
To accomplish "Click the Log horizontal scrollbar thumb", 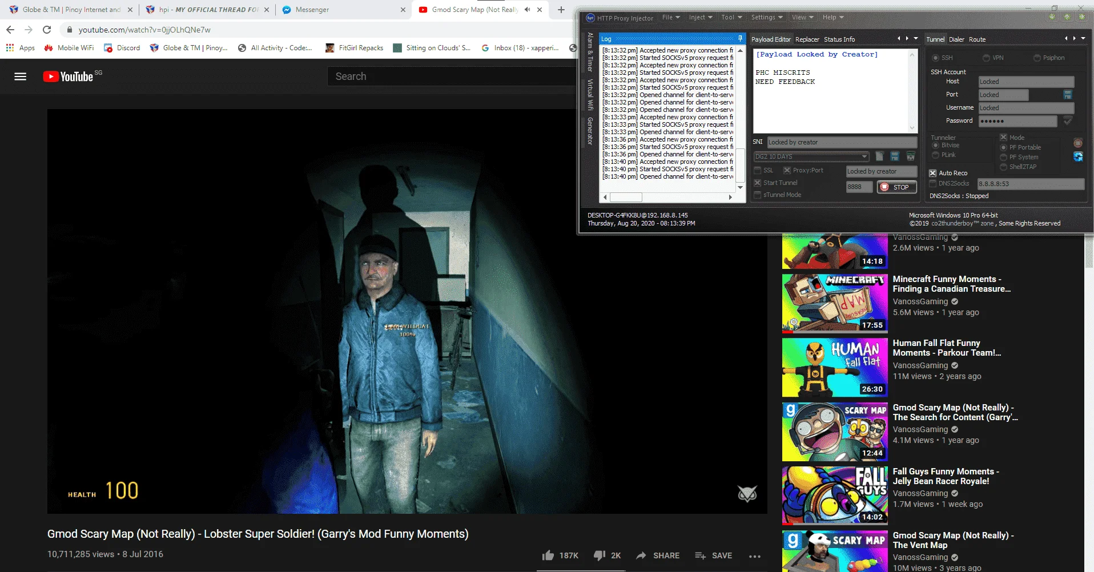I will coord(626,198).
